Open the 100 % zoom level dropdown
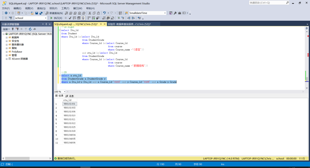Viewport: 310px width, 168px height. pos(65,92)
